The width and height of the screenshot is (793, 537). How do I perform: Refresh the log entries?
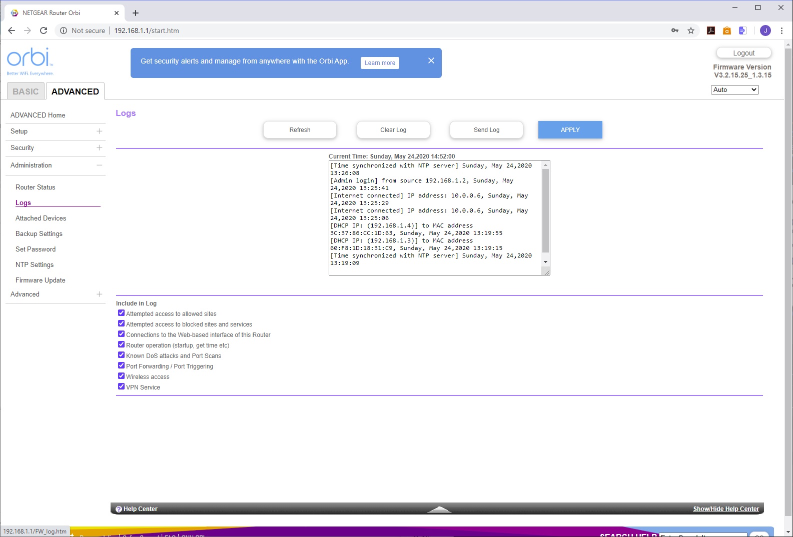tap(300, 129)
